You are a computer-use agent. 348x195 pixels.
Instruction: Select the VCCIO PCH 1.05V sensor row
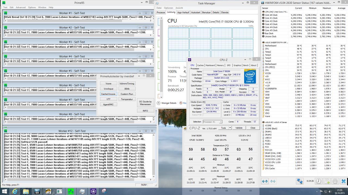point(304,159)
